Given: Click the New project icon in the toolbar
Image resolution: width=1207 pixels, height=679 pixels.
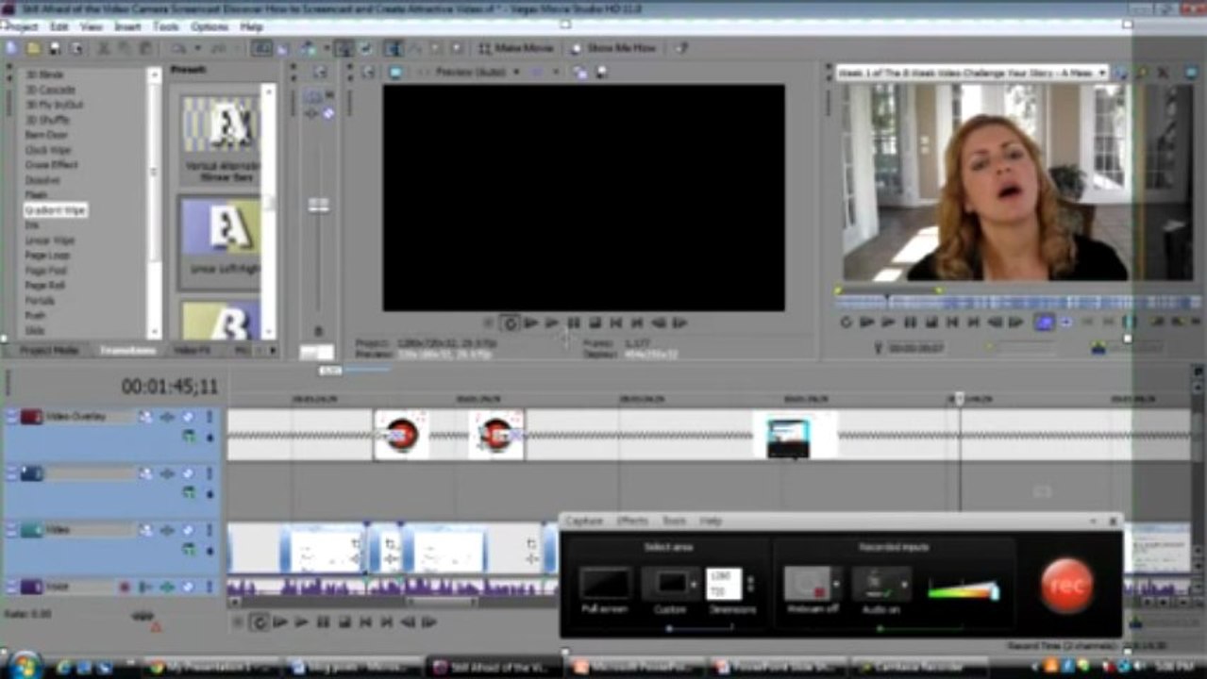Looking at the screenshot, I should coord(11,48).
